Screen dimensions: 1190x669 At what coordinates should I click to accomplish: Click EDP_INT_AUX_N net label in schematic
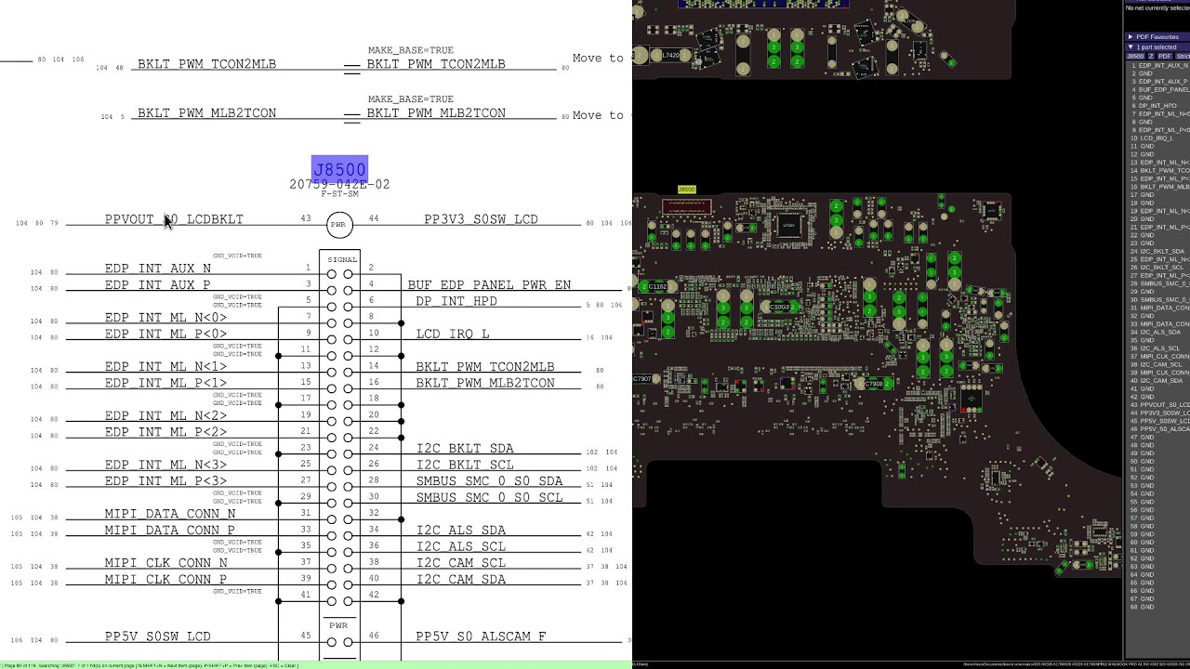point(157,269)
